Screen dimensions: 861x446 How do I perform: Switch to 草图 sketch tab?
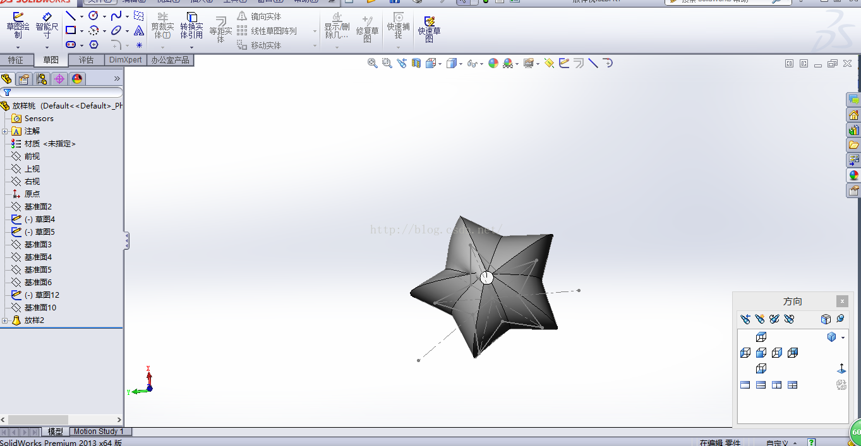[51, 60]
